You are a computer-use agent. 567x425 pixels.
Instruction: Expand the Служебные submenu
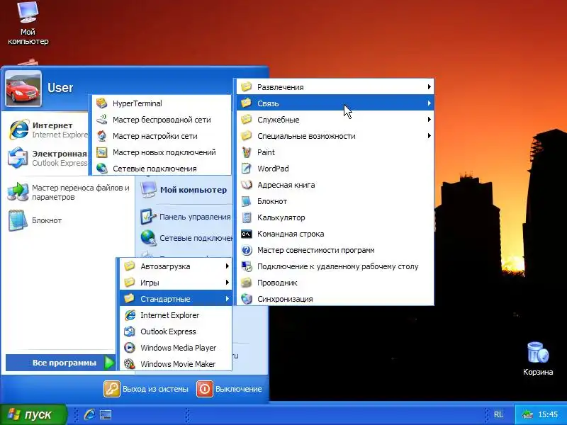pyautogui.click(x=335, y=120)
